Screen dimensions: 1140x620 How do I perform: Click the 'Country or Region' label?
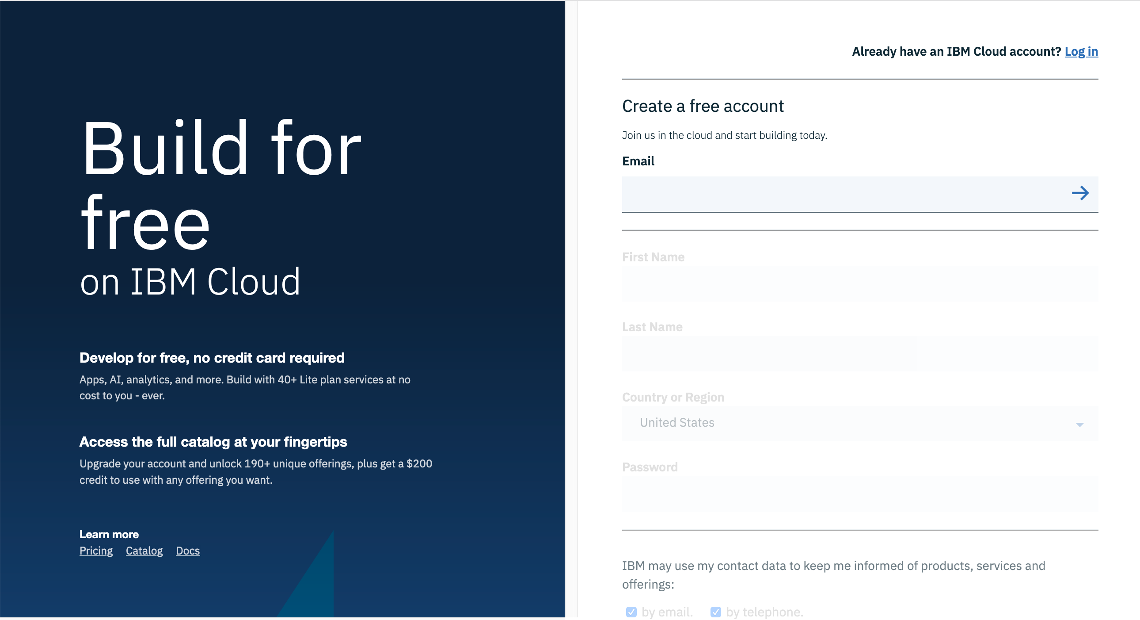(673, 397)
